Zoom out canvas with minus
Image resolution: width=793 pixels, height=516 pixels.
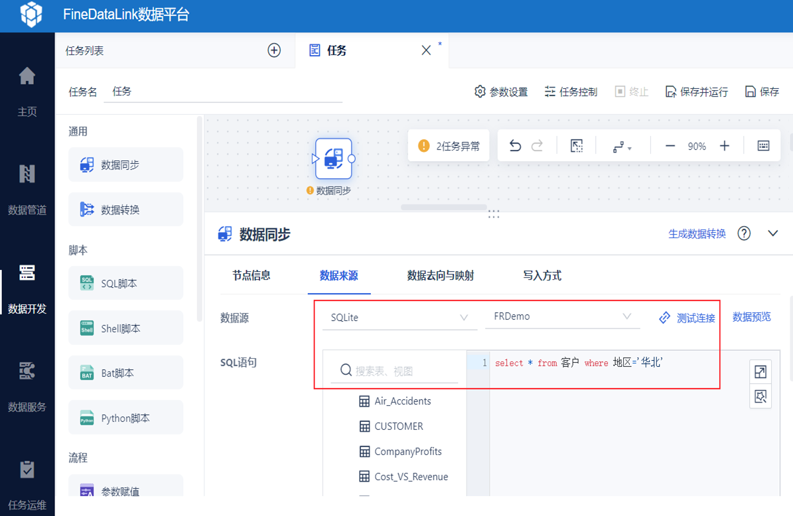[670, 146]
